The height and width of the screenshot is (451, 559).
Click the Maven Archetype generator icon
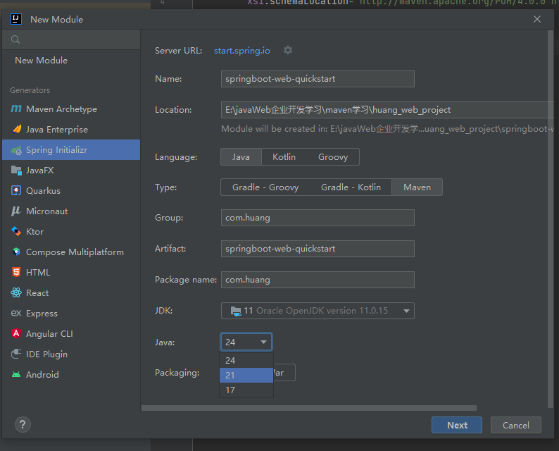tap(16, 109)
